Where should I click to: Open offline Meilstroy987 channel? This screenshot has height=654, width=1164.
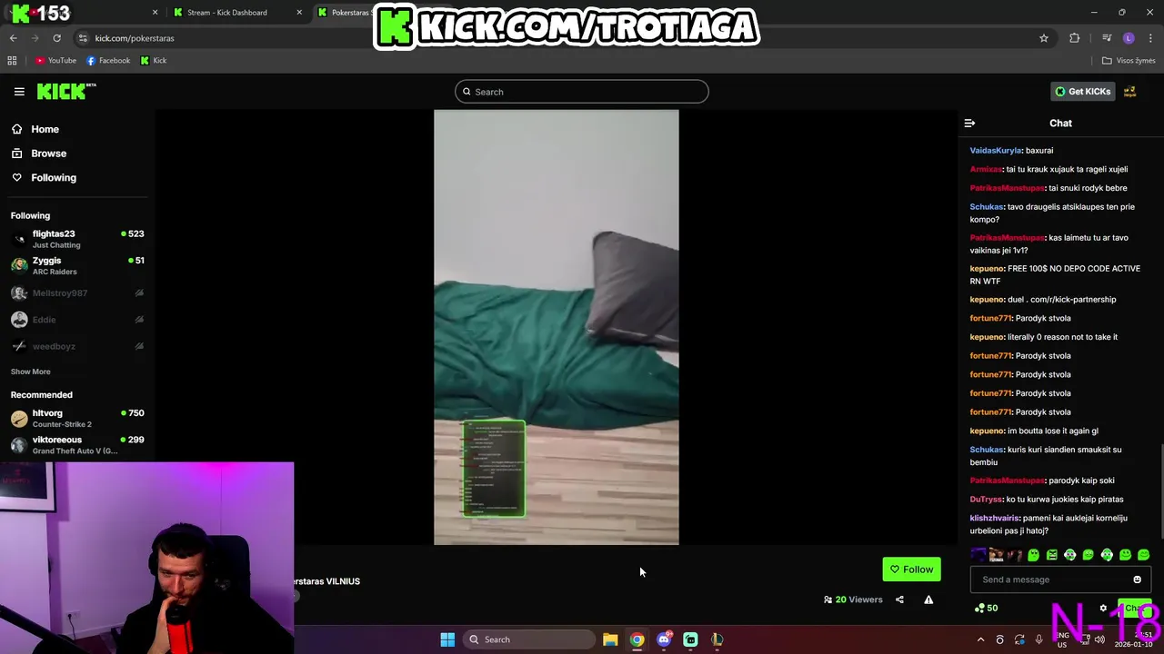click(x=77, y=292)
